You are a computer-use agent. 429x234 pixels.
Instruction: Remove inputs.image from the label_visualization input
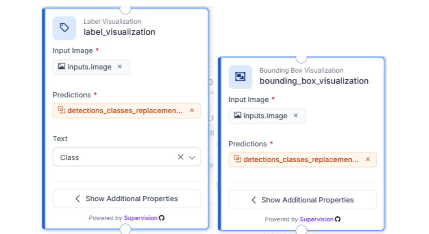pyautogui.click(x=120, y=67)
